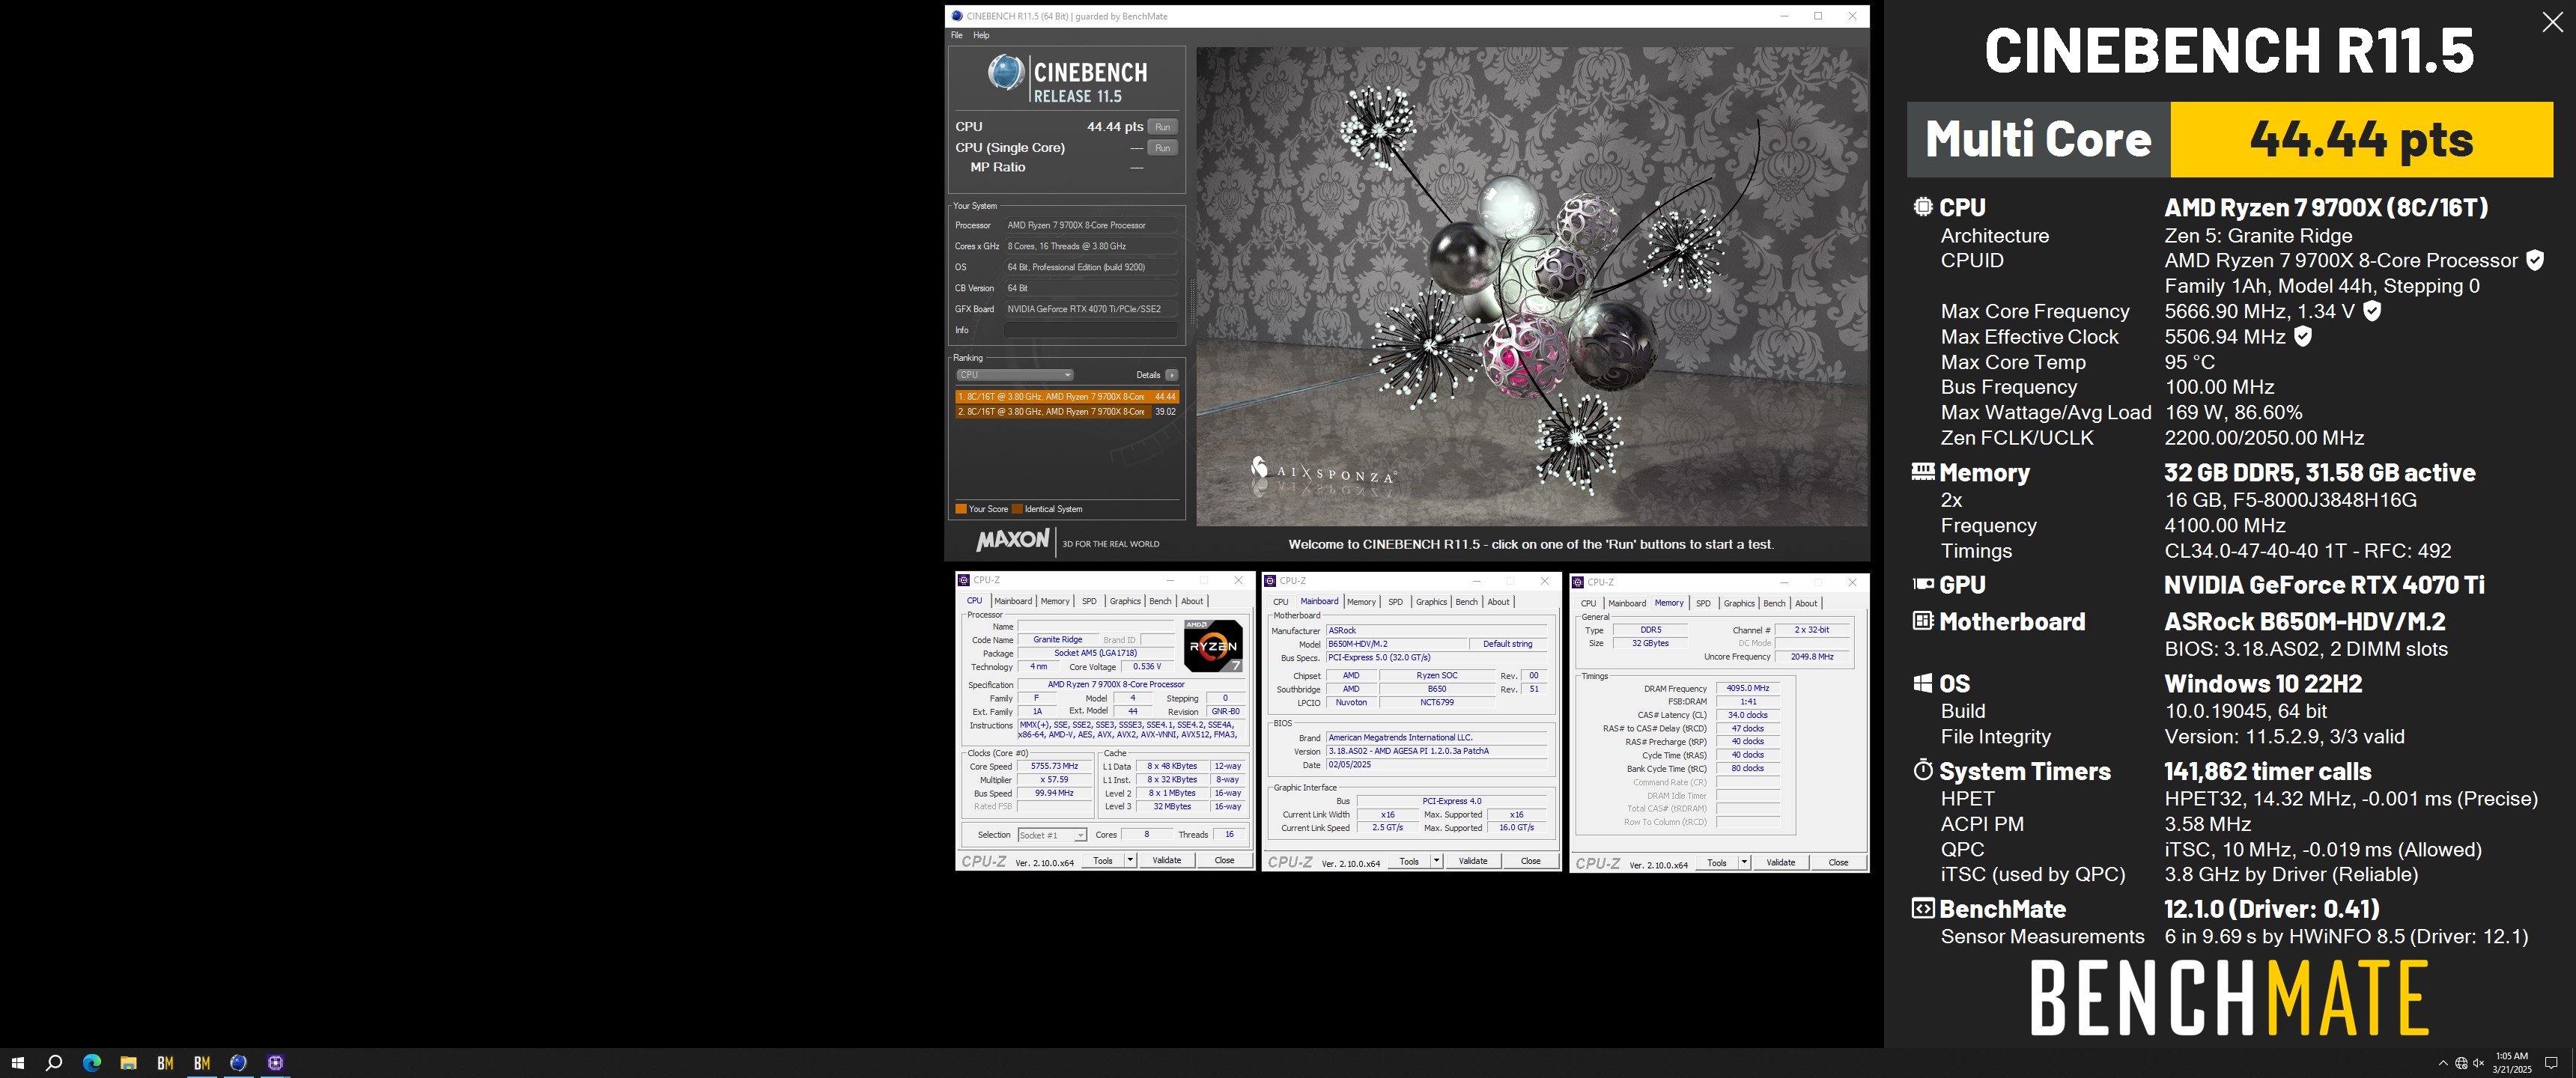Open Mainboard tab in CPU-Z window showing Processor
Image resolution: width=2576 pixels, height=1078 pixels.
tap(1012, 601)
